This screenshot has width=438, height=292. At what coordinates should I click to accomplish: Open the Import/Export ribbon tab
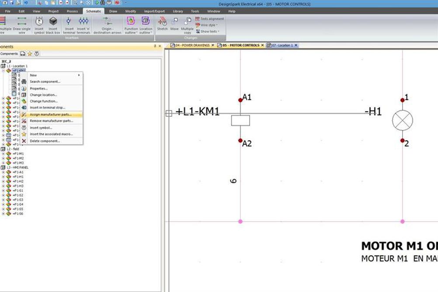(x=154, y=11)
